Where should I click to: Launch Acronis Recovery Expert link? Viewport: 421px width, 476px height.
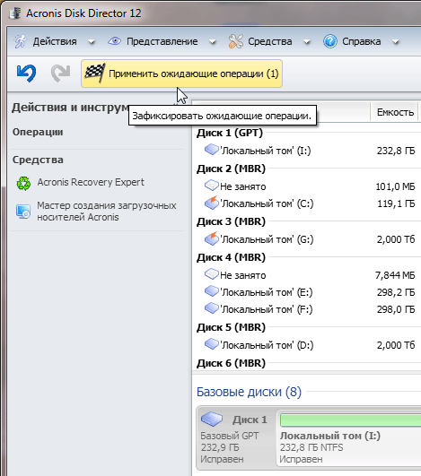coord(91,182)
